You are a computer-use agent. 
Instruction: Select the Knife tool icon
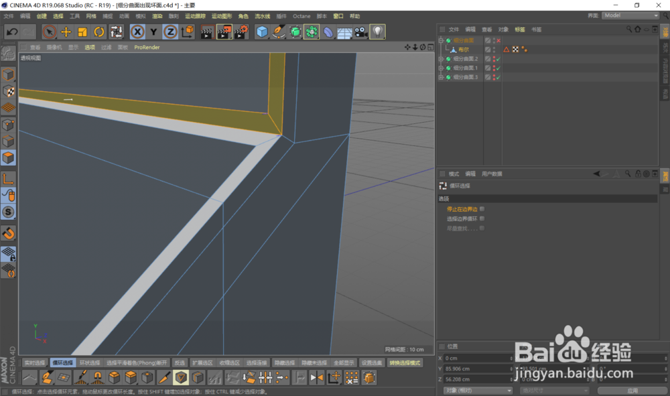pos(163,378)
